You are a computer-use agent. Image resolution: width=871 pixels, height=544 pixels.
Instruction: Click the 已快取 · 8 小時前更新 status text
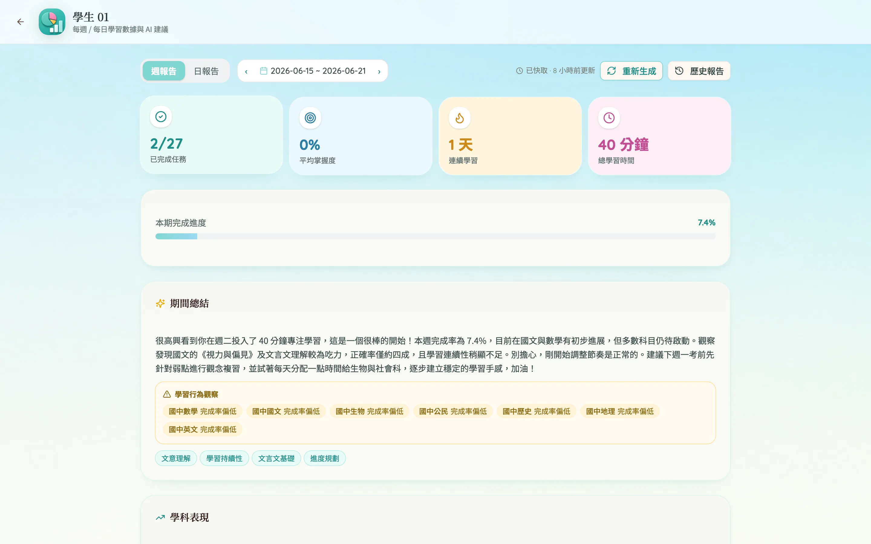click(560, 70)
